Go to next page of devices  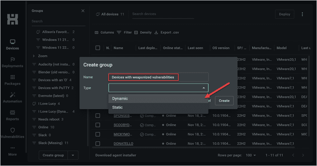click(x=303, y=155)
